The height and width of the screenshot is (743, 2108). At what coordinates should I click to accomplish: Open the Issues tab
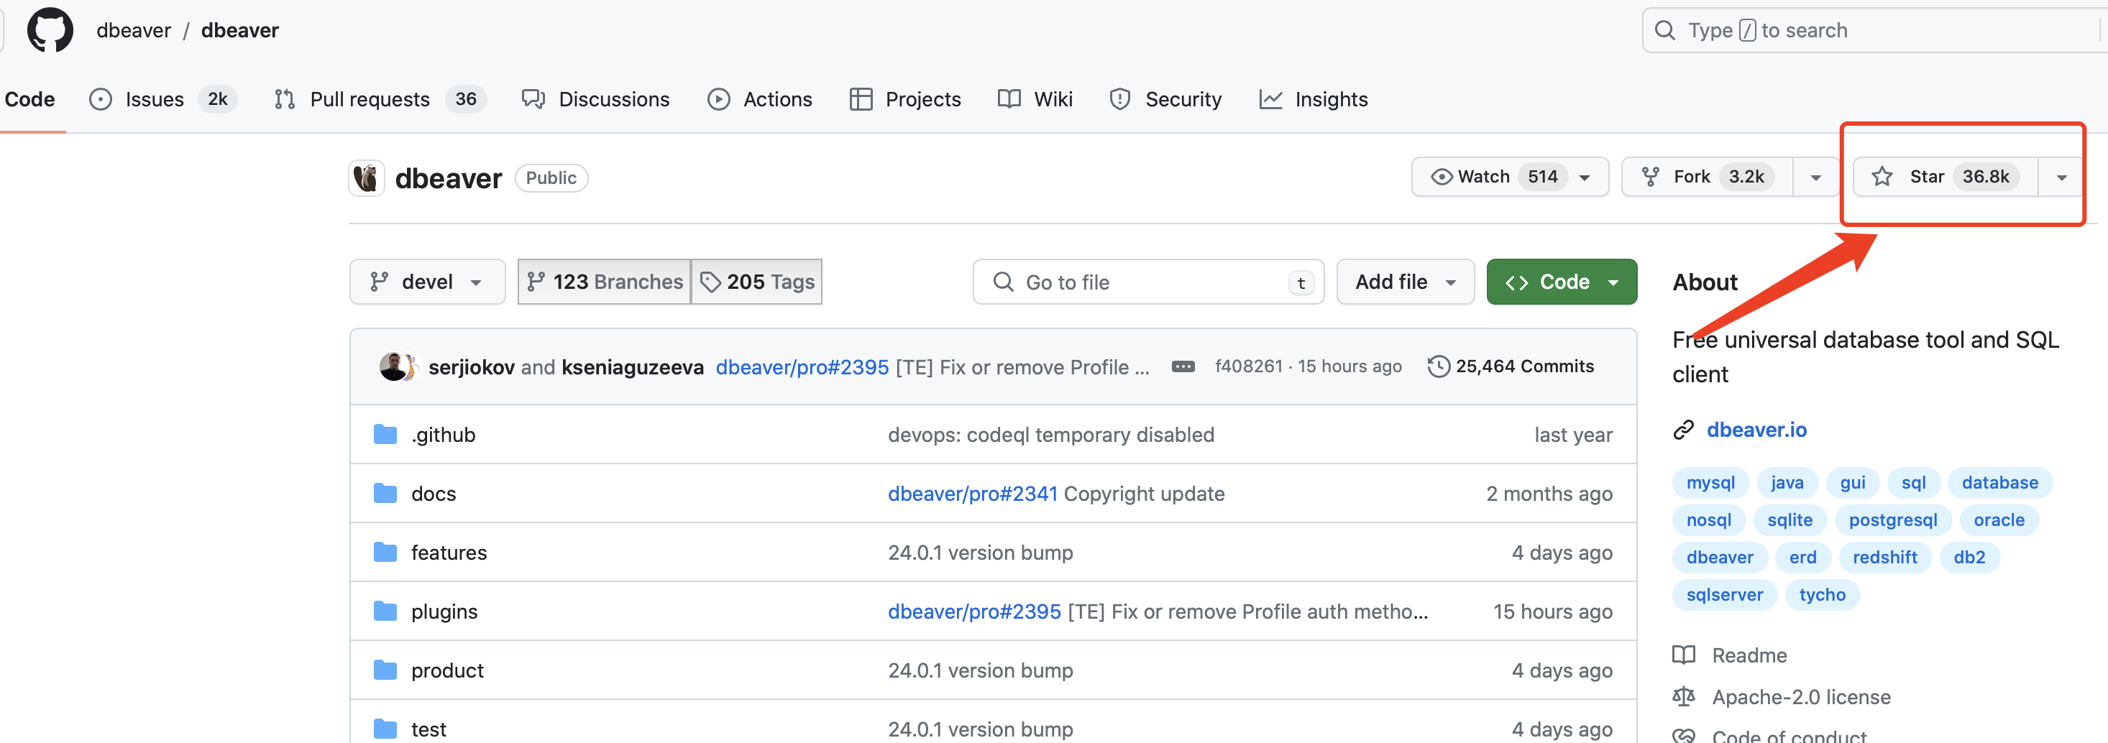(x=163, y=99)
